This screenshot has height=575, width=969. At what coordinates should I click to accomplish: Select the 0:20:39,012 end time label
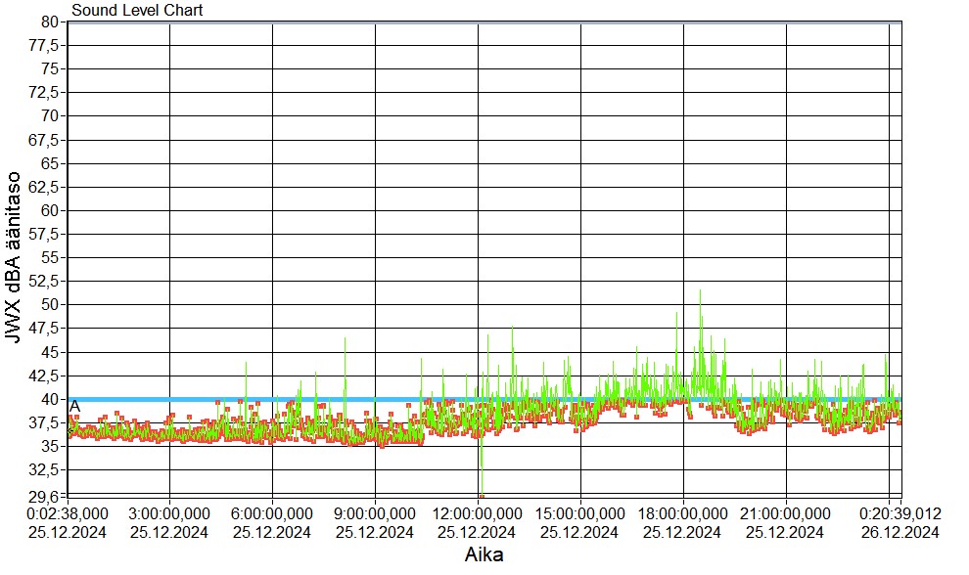[x=899, y=513]
